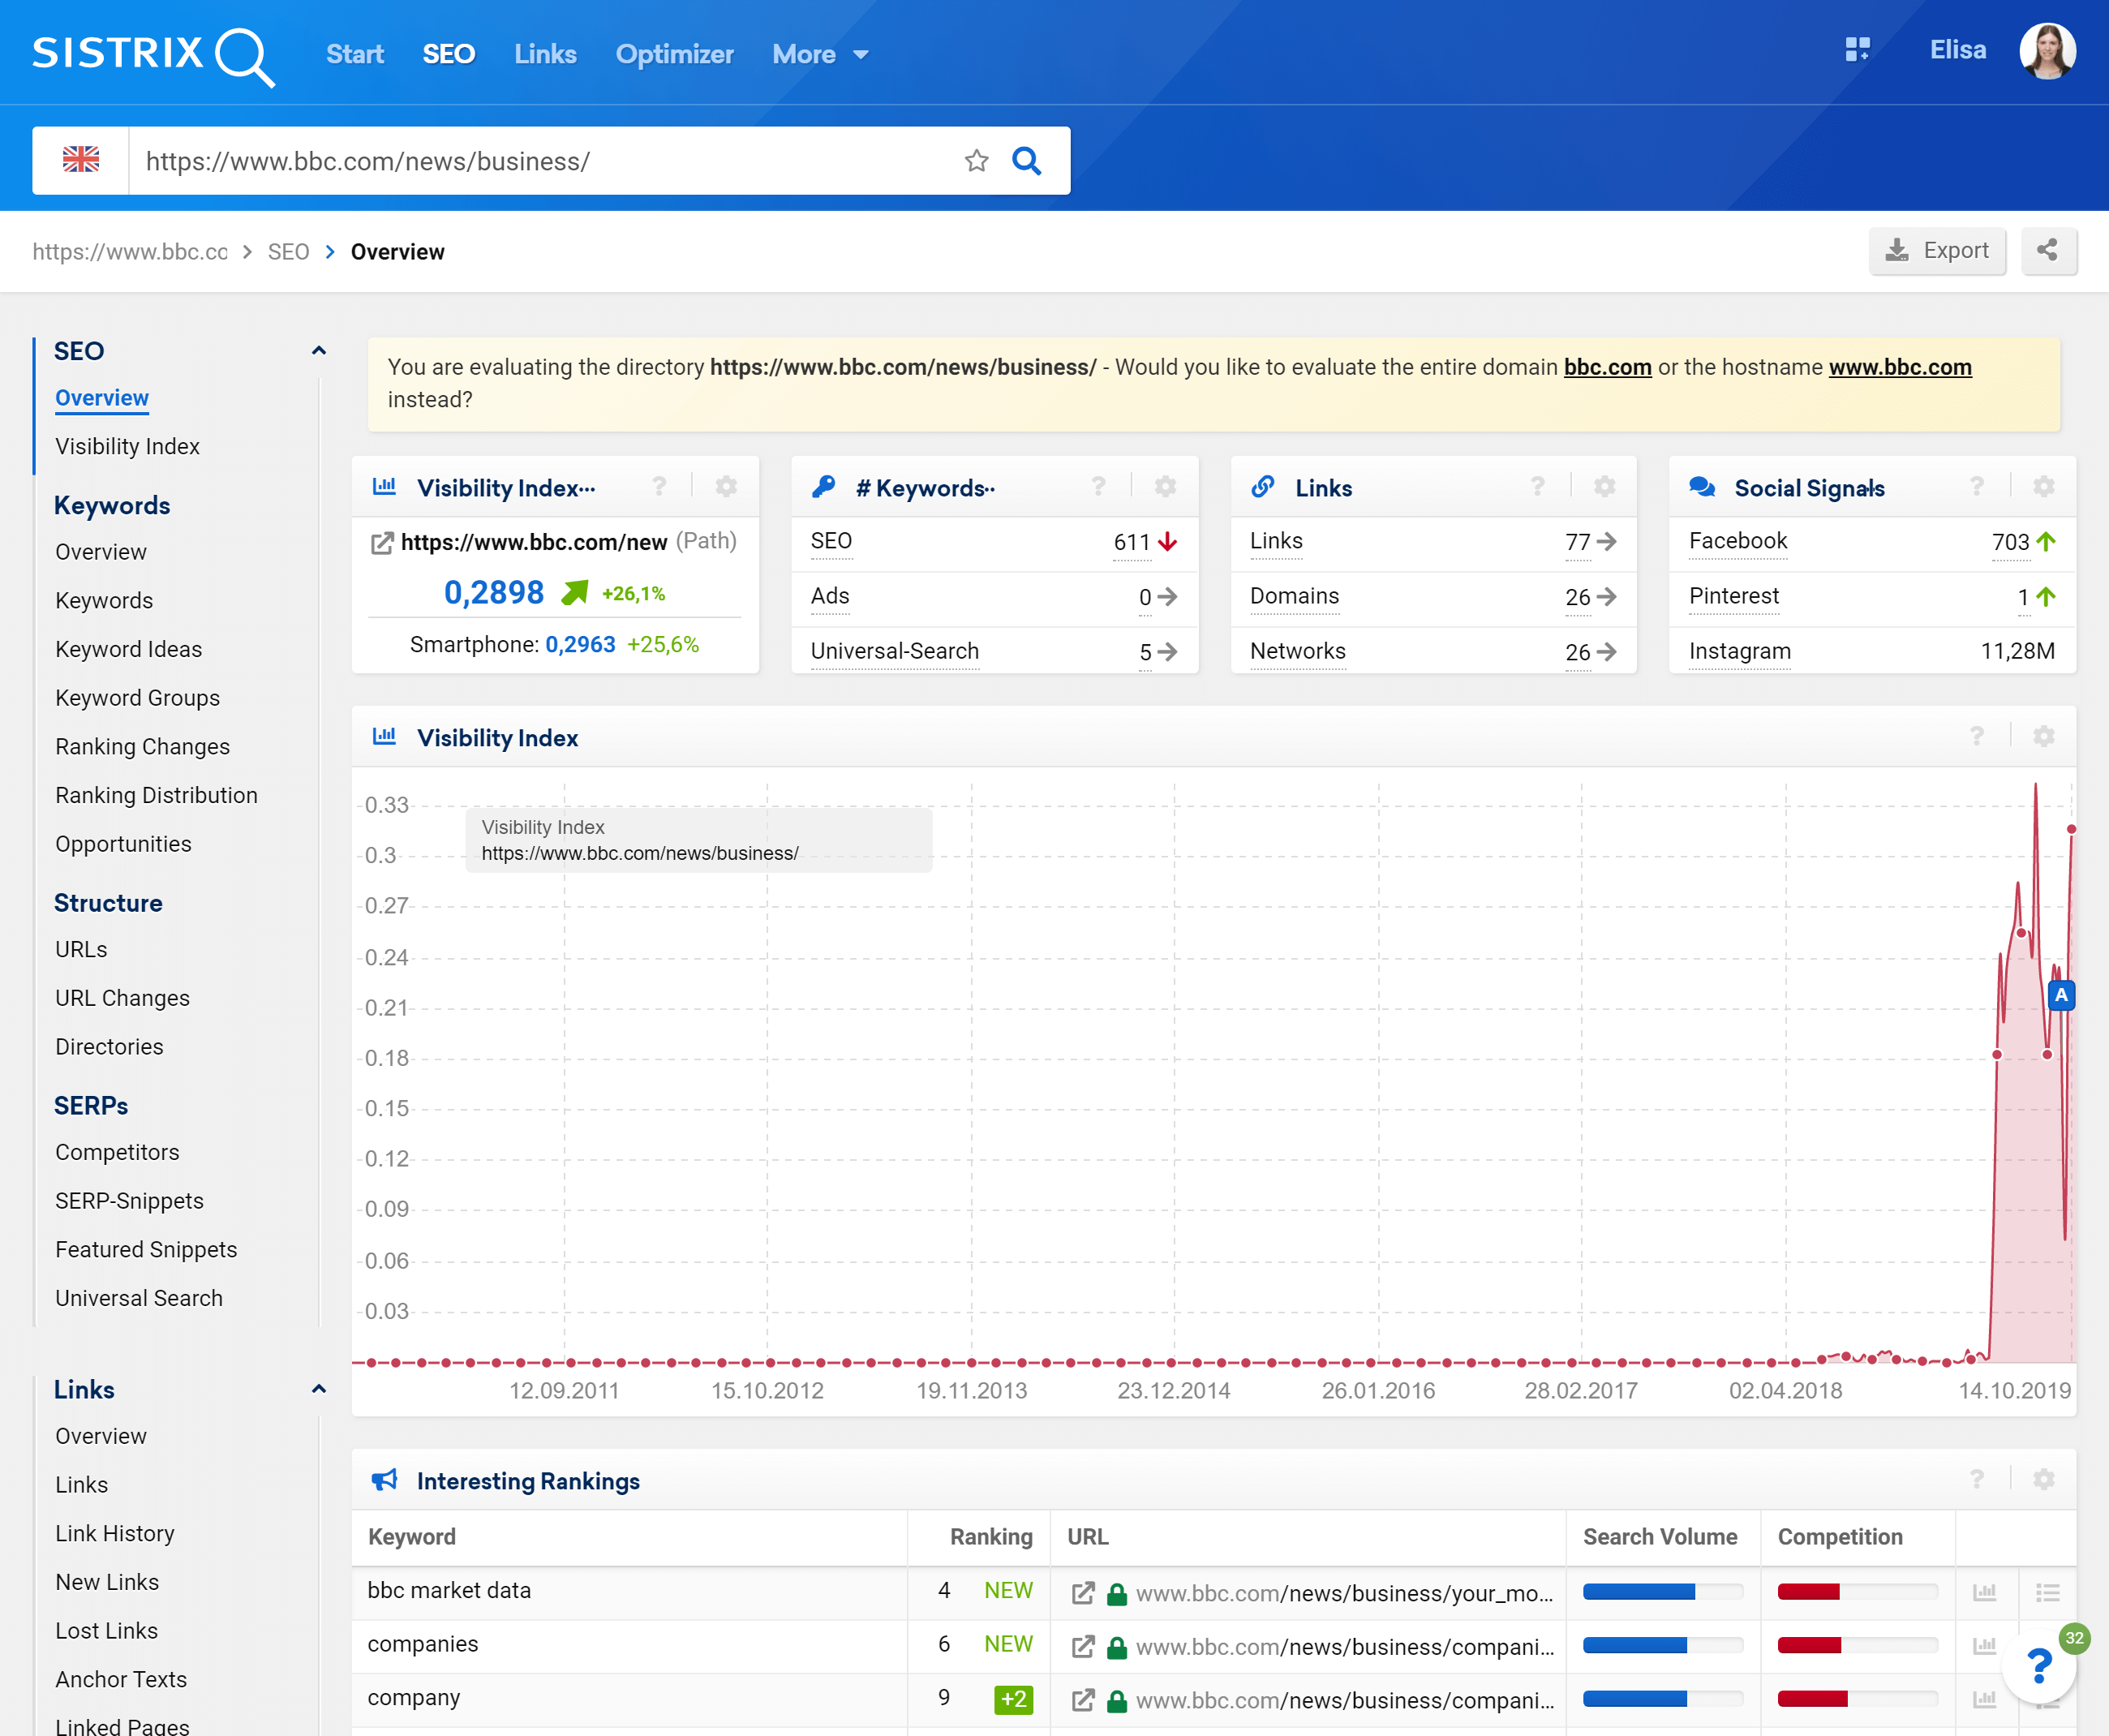Open URL of 'company' ranking row
Image resolution: width=2109 pixels, height=1736 pixels.
[x=1344, y=1700]
